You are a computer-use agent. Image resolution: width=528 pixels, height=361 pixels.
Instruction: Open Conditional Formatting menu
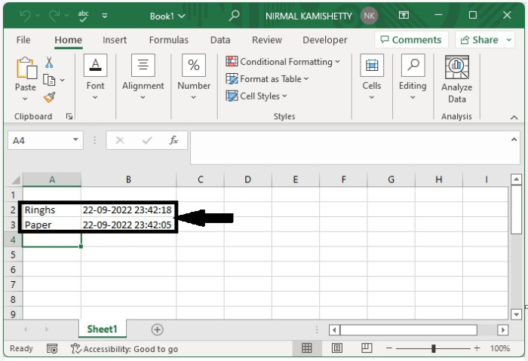[x=283, y=62]
